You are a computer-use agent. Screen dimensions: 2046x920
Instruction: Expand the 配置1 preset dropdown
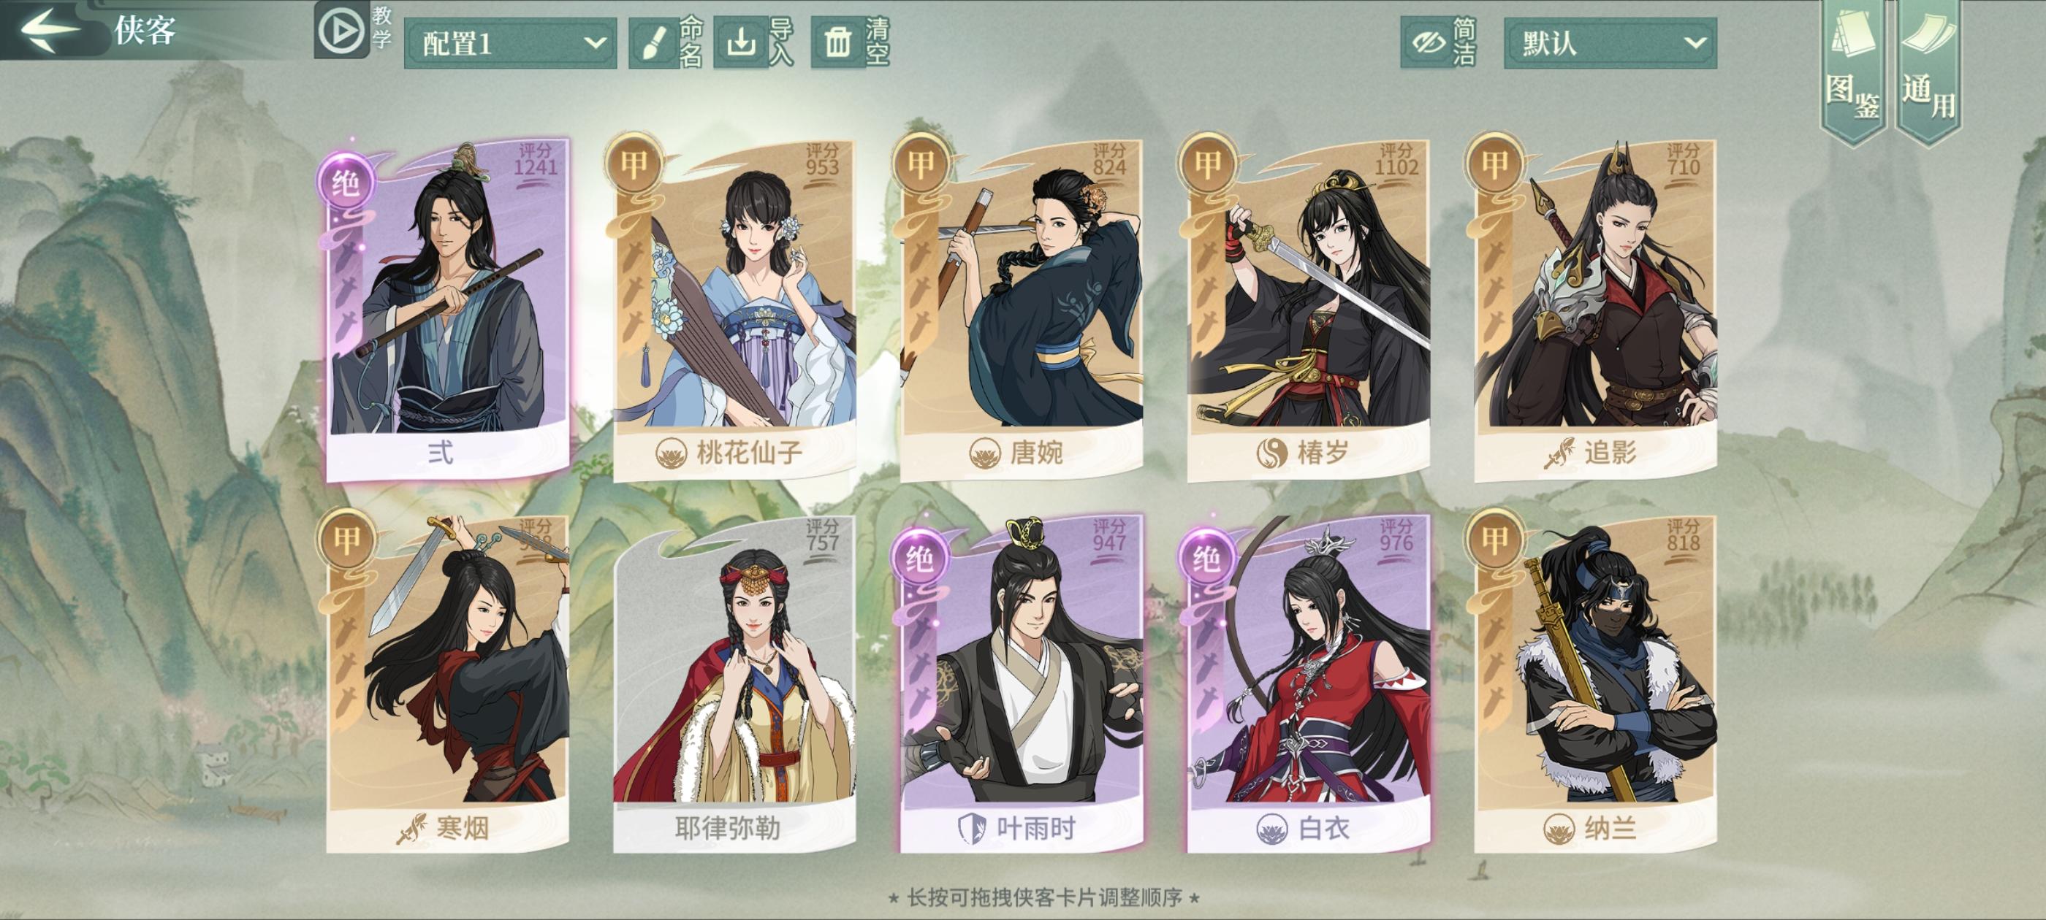[x=510, y=43]
